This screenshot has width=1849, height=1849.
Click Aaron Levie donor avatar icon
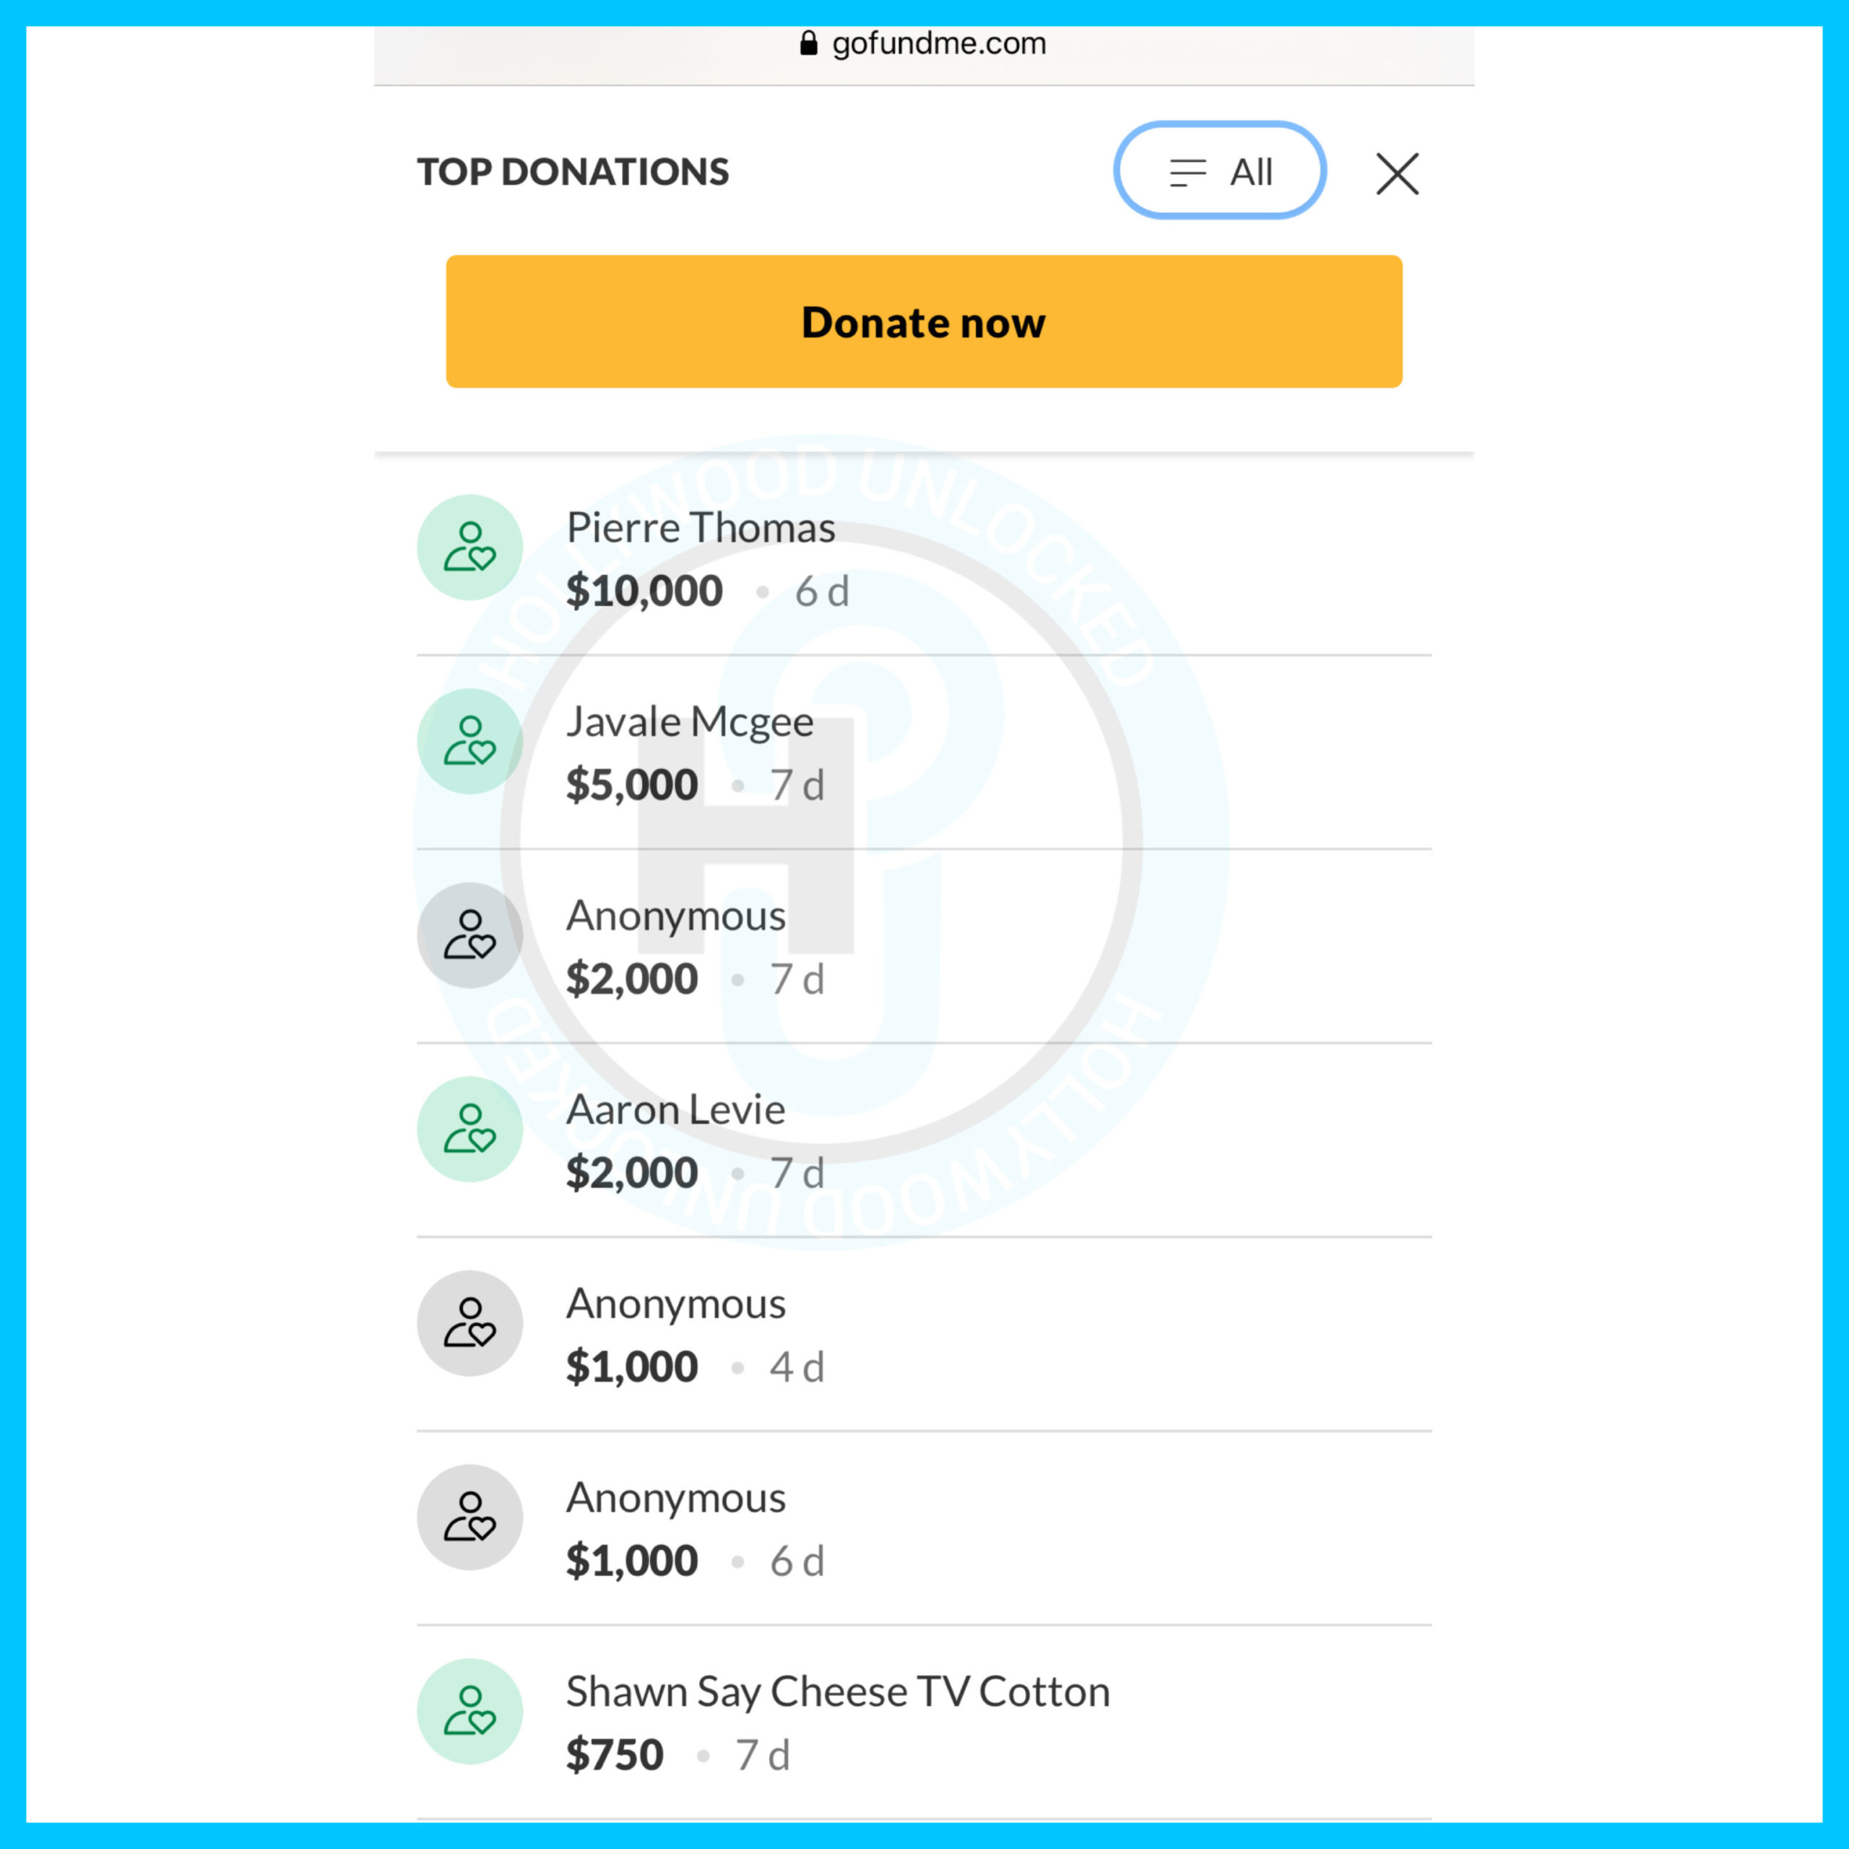(469, 1130)
